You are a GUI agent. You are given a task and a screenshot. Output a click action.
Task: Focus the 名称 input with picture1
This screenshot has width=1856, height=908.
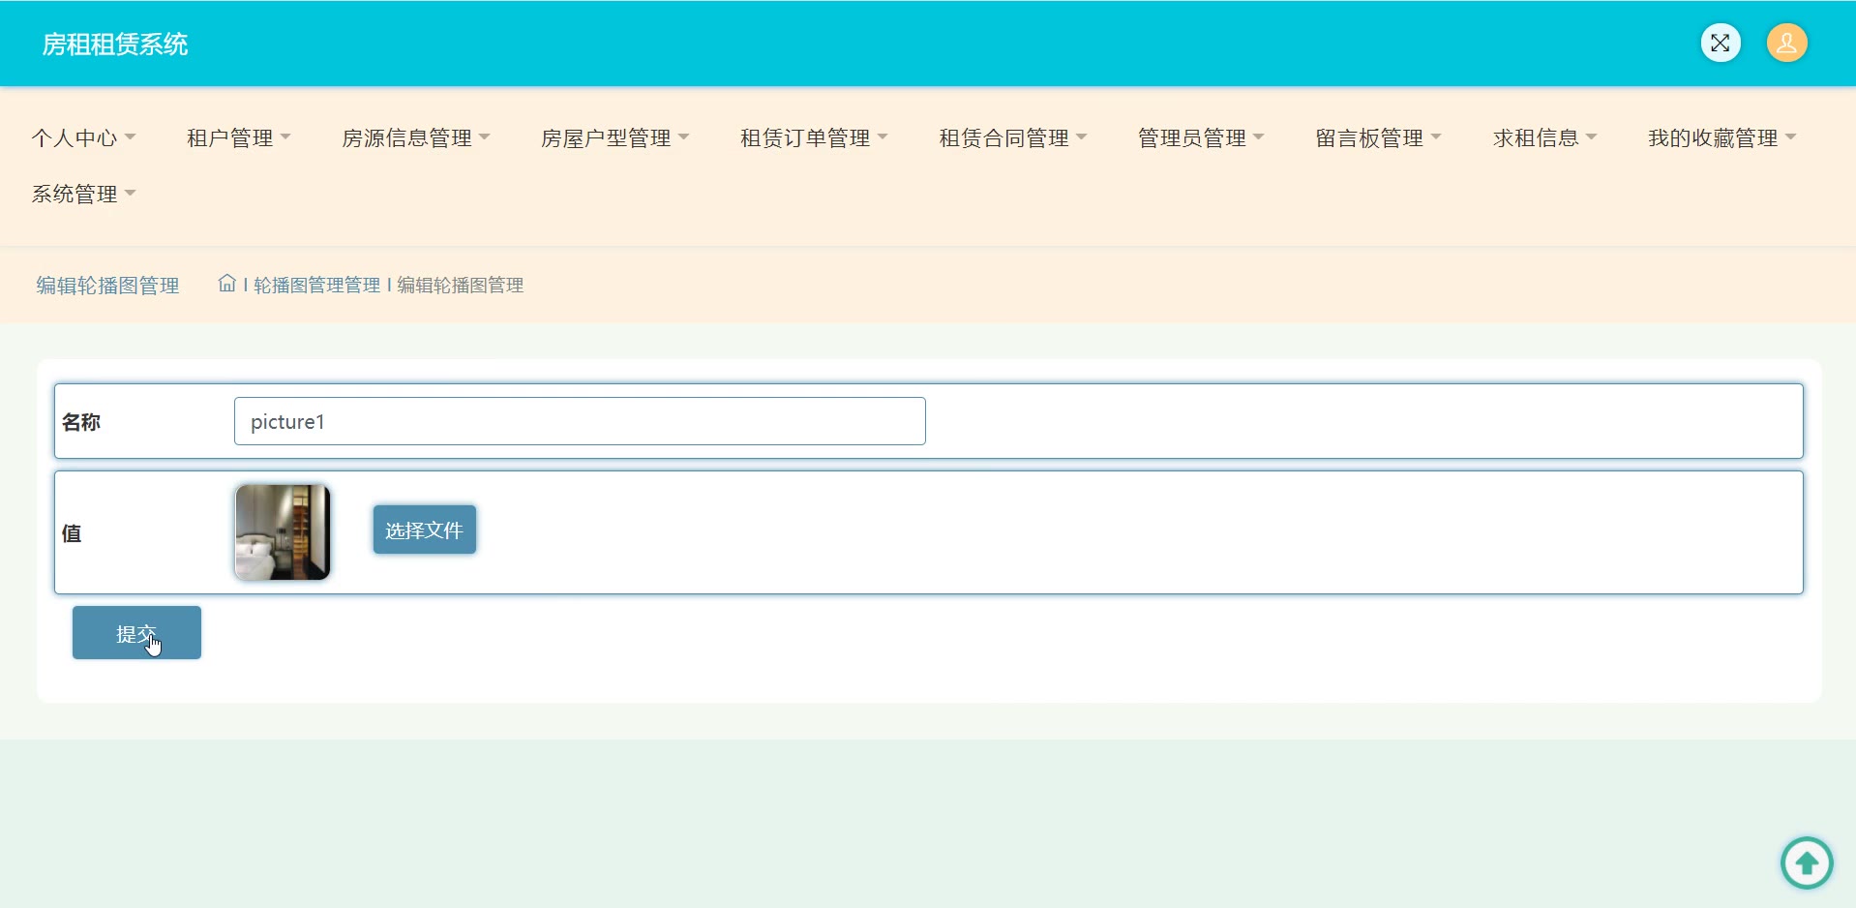pos(580,421)
